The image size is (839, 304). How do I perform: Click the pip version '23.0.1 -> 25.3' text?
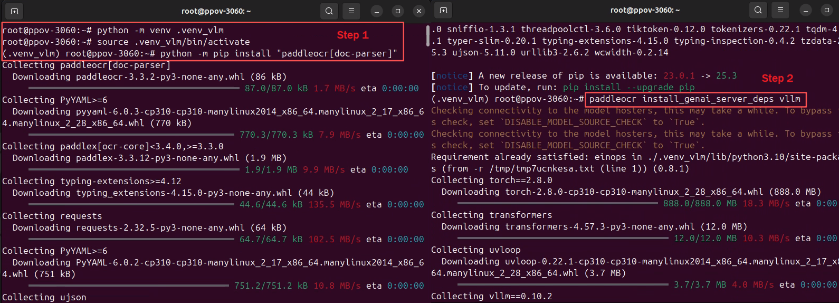pyautogui.click(x=700, y=75)
